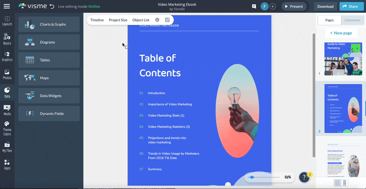The height and width of the screenshot is (189, 366).
Task: Open the Project Size dropdown
Action: 118,20
